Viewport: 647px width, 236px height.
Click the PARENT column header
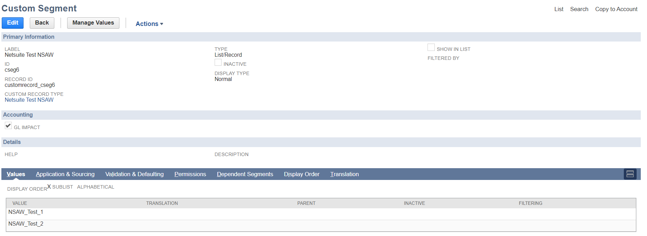(306, 203)
